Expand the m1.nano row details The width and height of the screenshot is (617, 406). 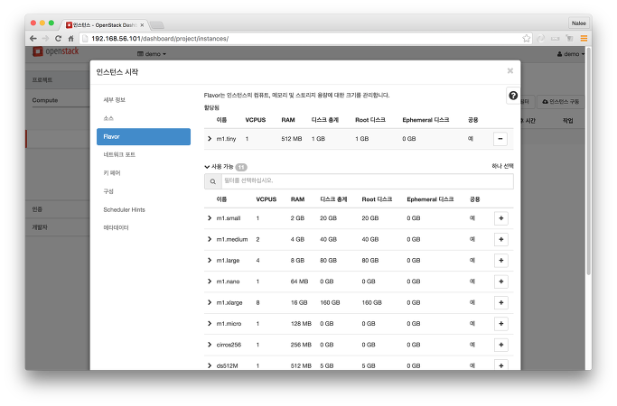[210, 281]
